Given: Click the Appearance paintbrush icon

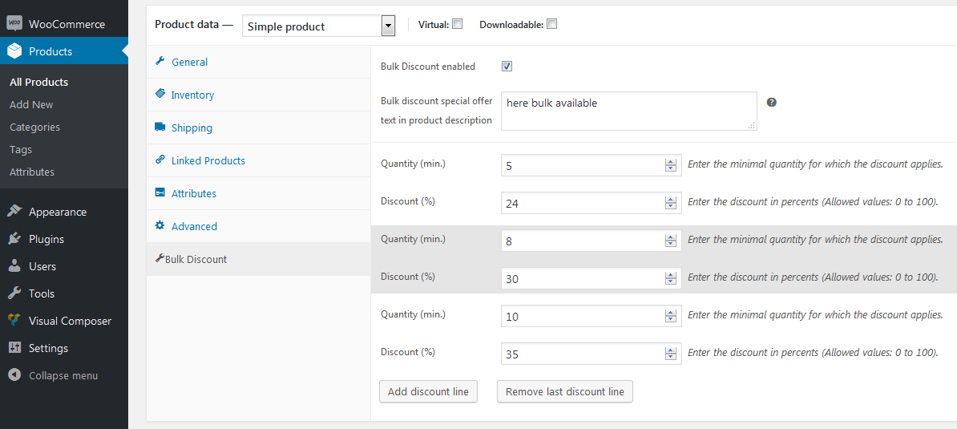Looking at the screenshot, I should tap(14, 212).
